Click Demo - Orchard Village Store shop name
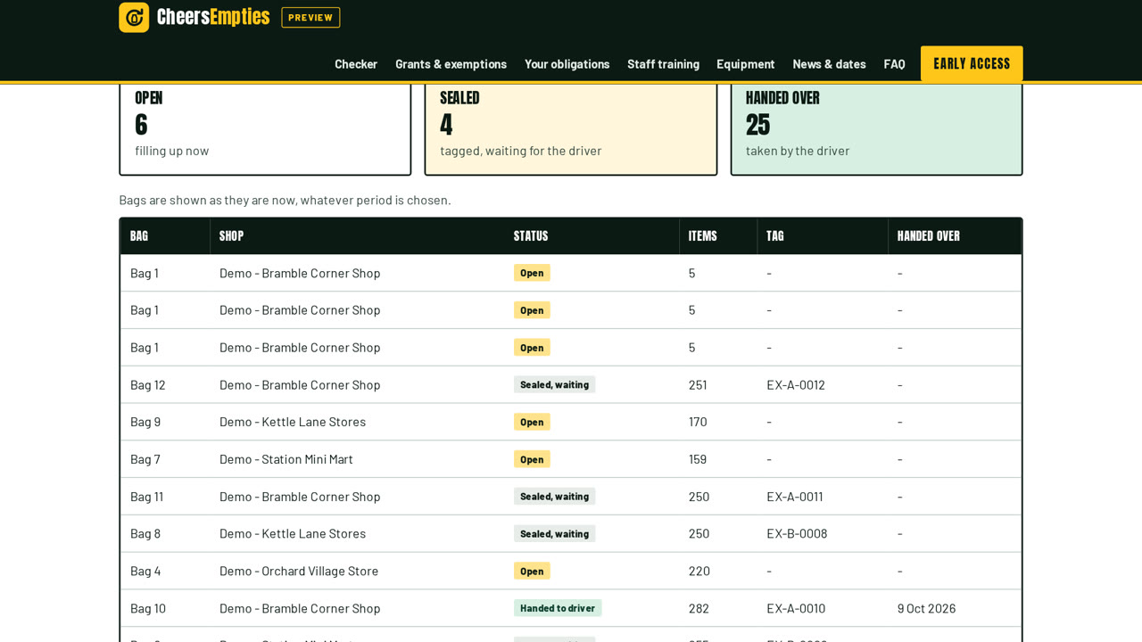This screenshot has height=642, width=1142. pos(299,571)
